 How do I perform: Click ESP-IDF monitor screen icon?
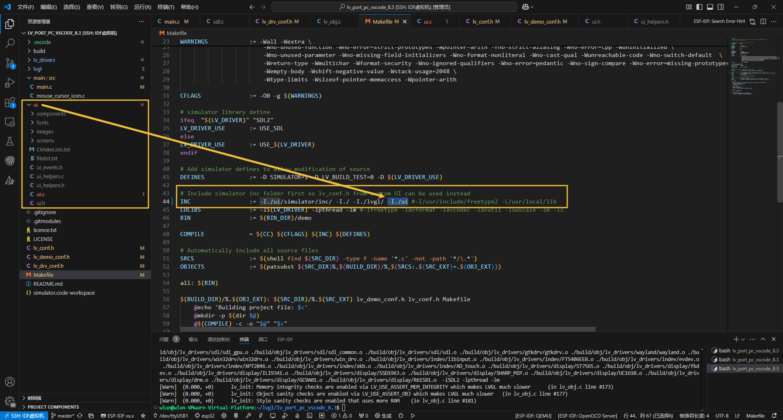point(273,416)
